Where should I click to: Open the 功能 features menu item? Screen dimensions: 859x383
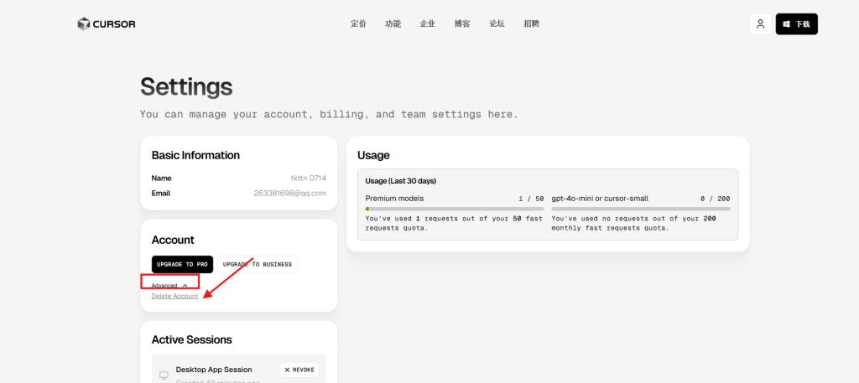tap(393, 24)
